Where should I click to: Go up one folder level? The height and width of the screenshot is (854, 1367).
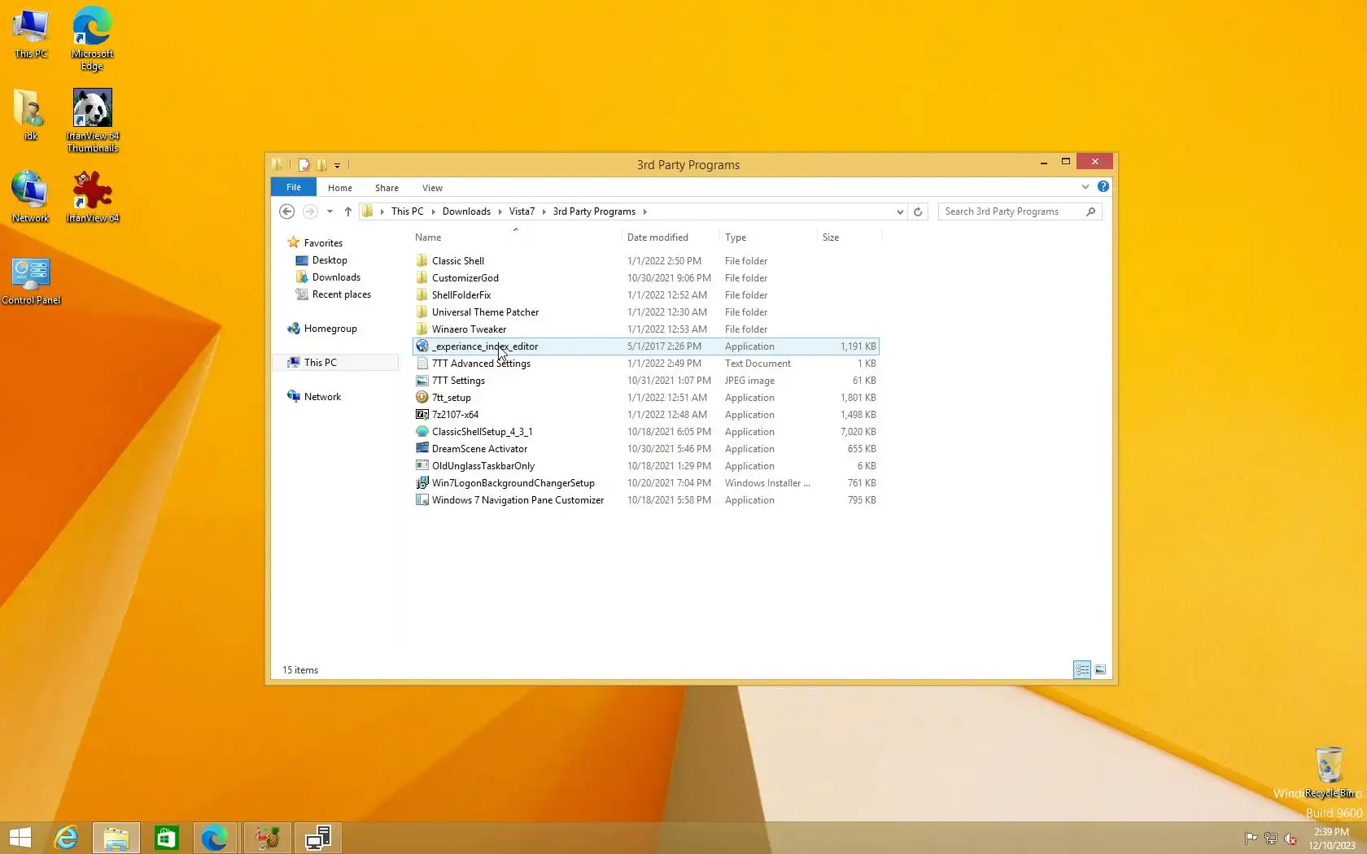[x=348, y=211]
